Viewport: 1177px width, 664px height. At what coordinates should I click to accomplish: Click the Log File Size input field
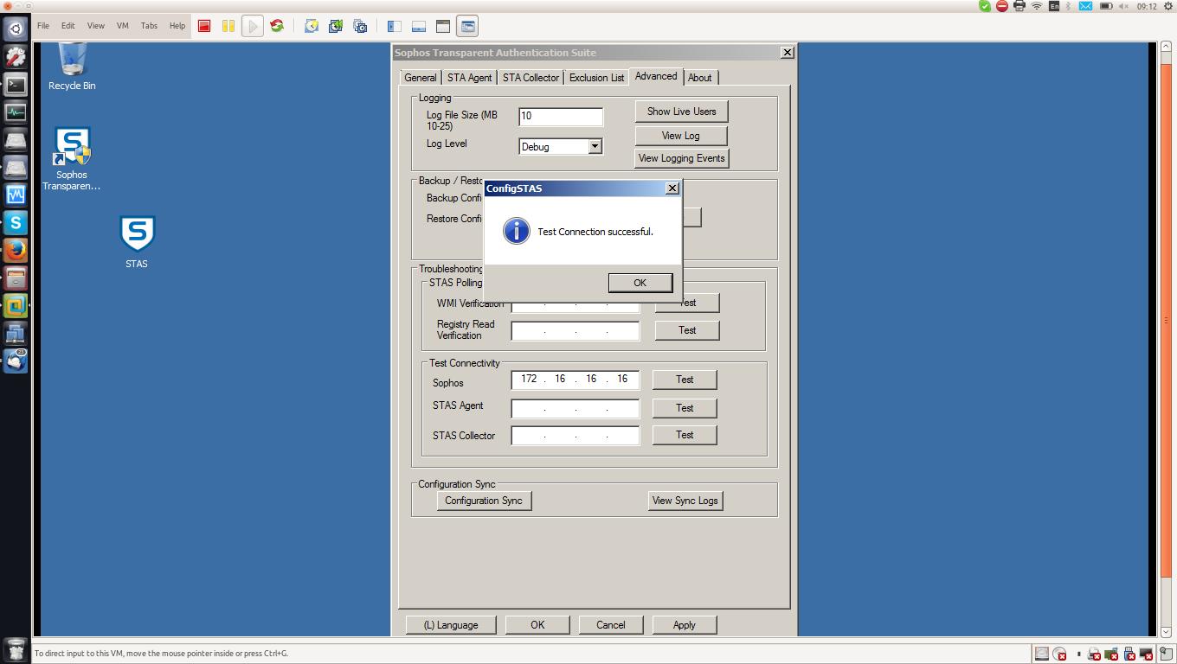click(561, 117)
